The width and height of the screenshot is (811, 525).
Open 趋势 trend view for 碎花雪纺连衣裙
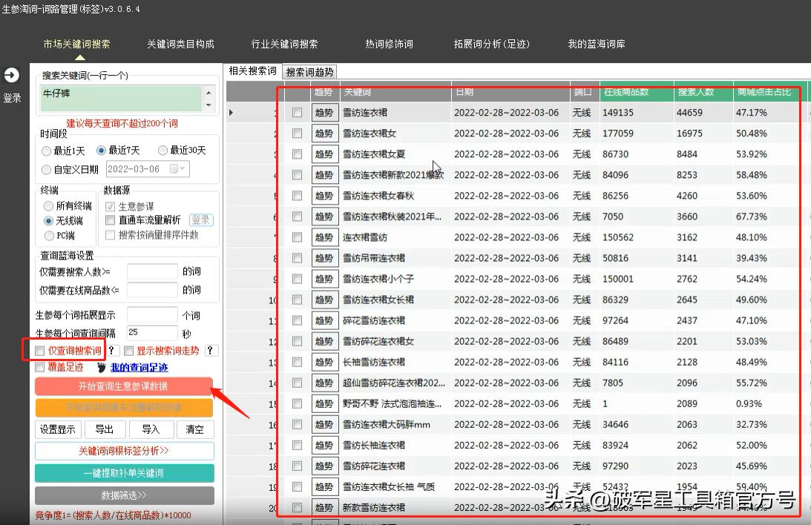324,320
